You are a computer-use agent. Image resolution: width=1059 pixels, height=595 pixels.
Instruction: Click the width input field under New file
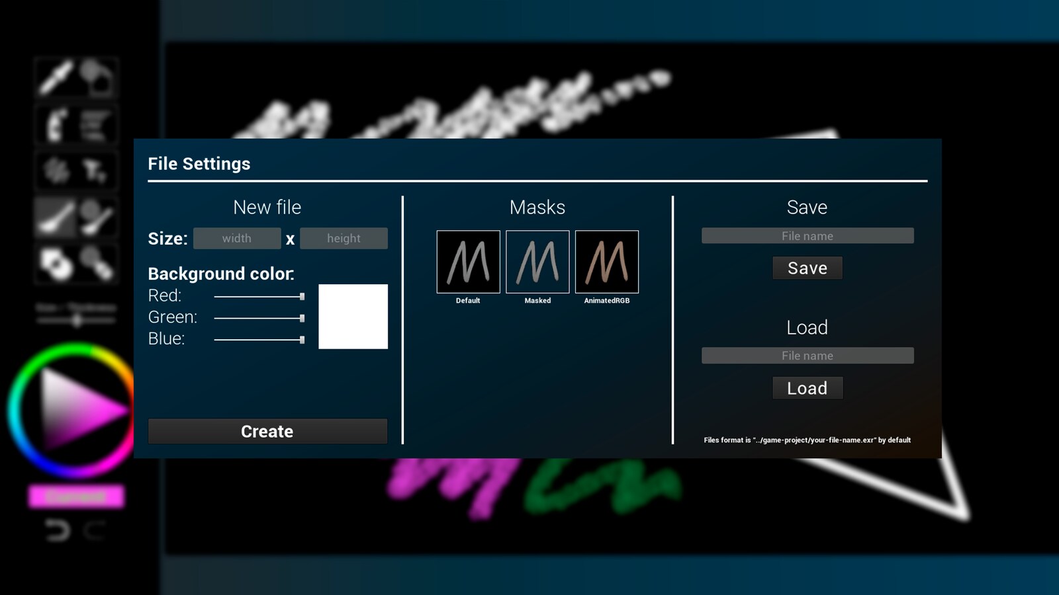[237, 238]
